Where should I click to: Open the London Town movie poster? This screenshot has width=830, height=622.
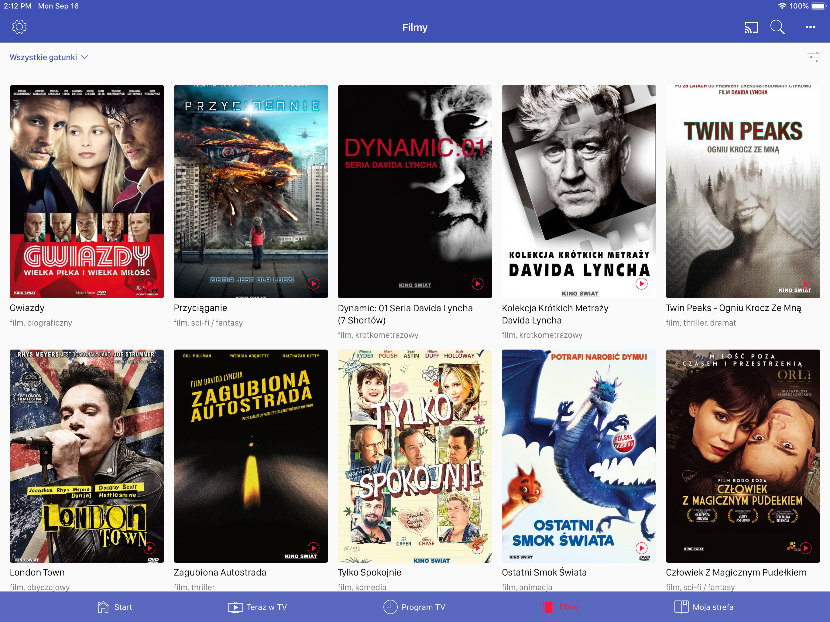[87, 456]
